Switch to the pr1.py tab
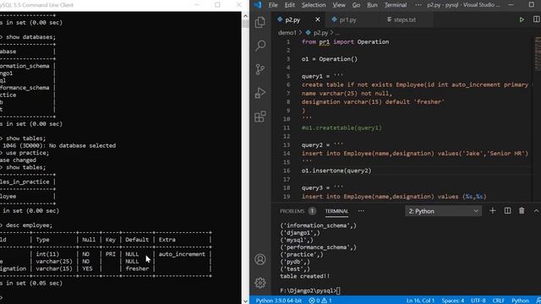 348,19
